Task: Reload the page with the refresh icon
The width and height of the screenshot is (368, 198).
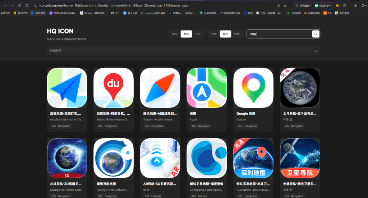Action: click(20, 5)
